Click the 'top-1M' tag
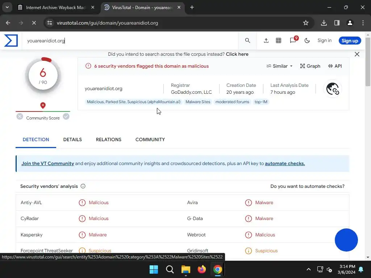Viewport: 371px width, 278px height. [261, 102]
